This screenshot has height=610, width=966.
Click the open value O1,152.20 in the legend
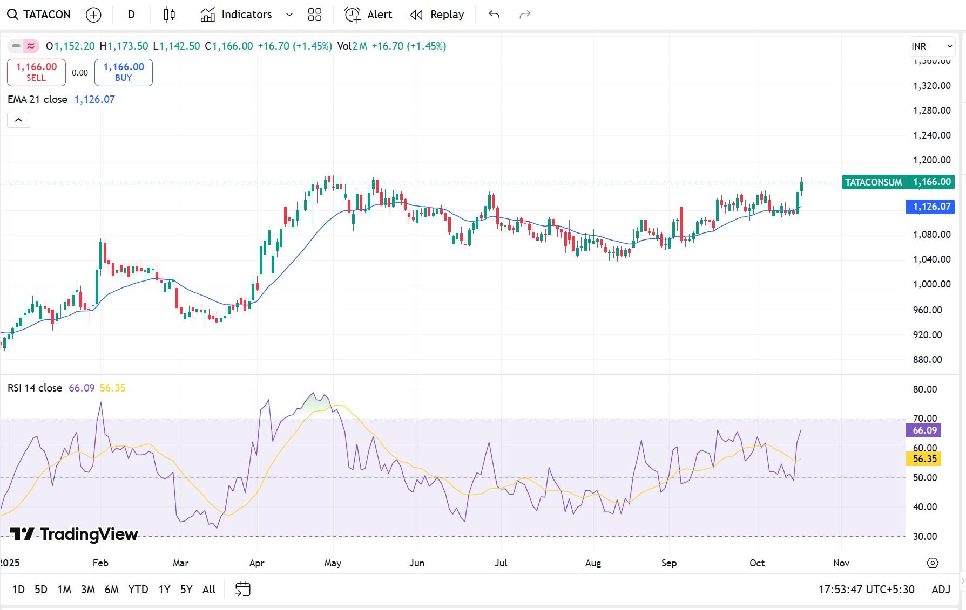(70, 46)
